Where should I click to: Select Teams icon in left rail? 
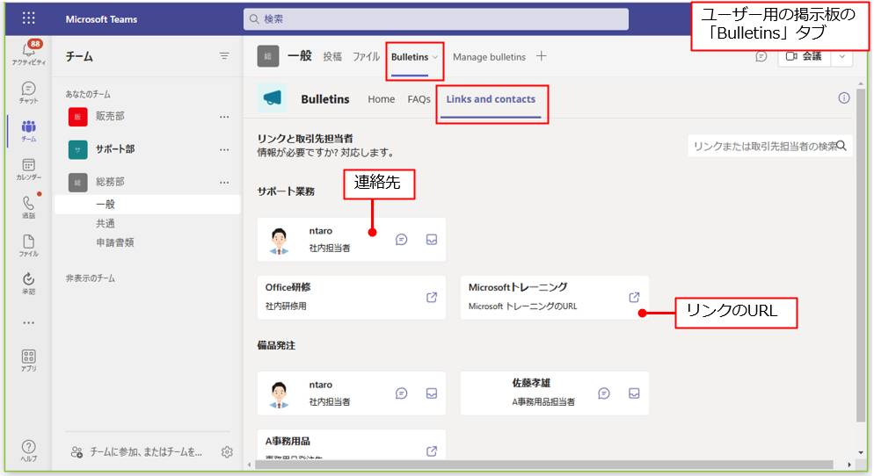(x=28, y=130)
